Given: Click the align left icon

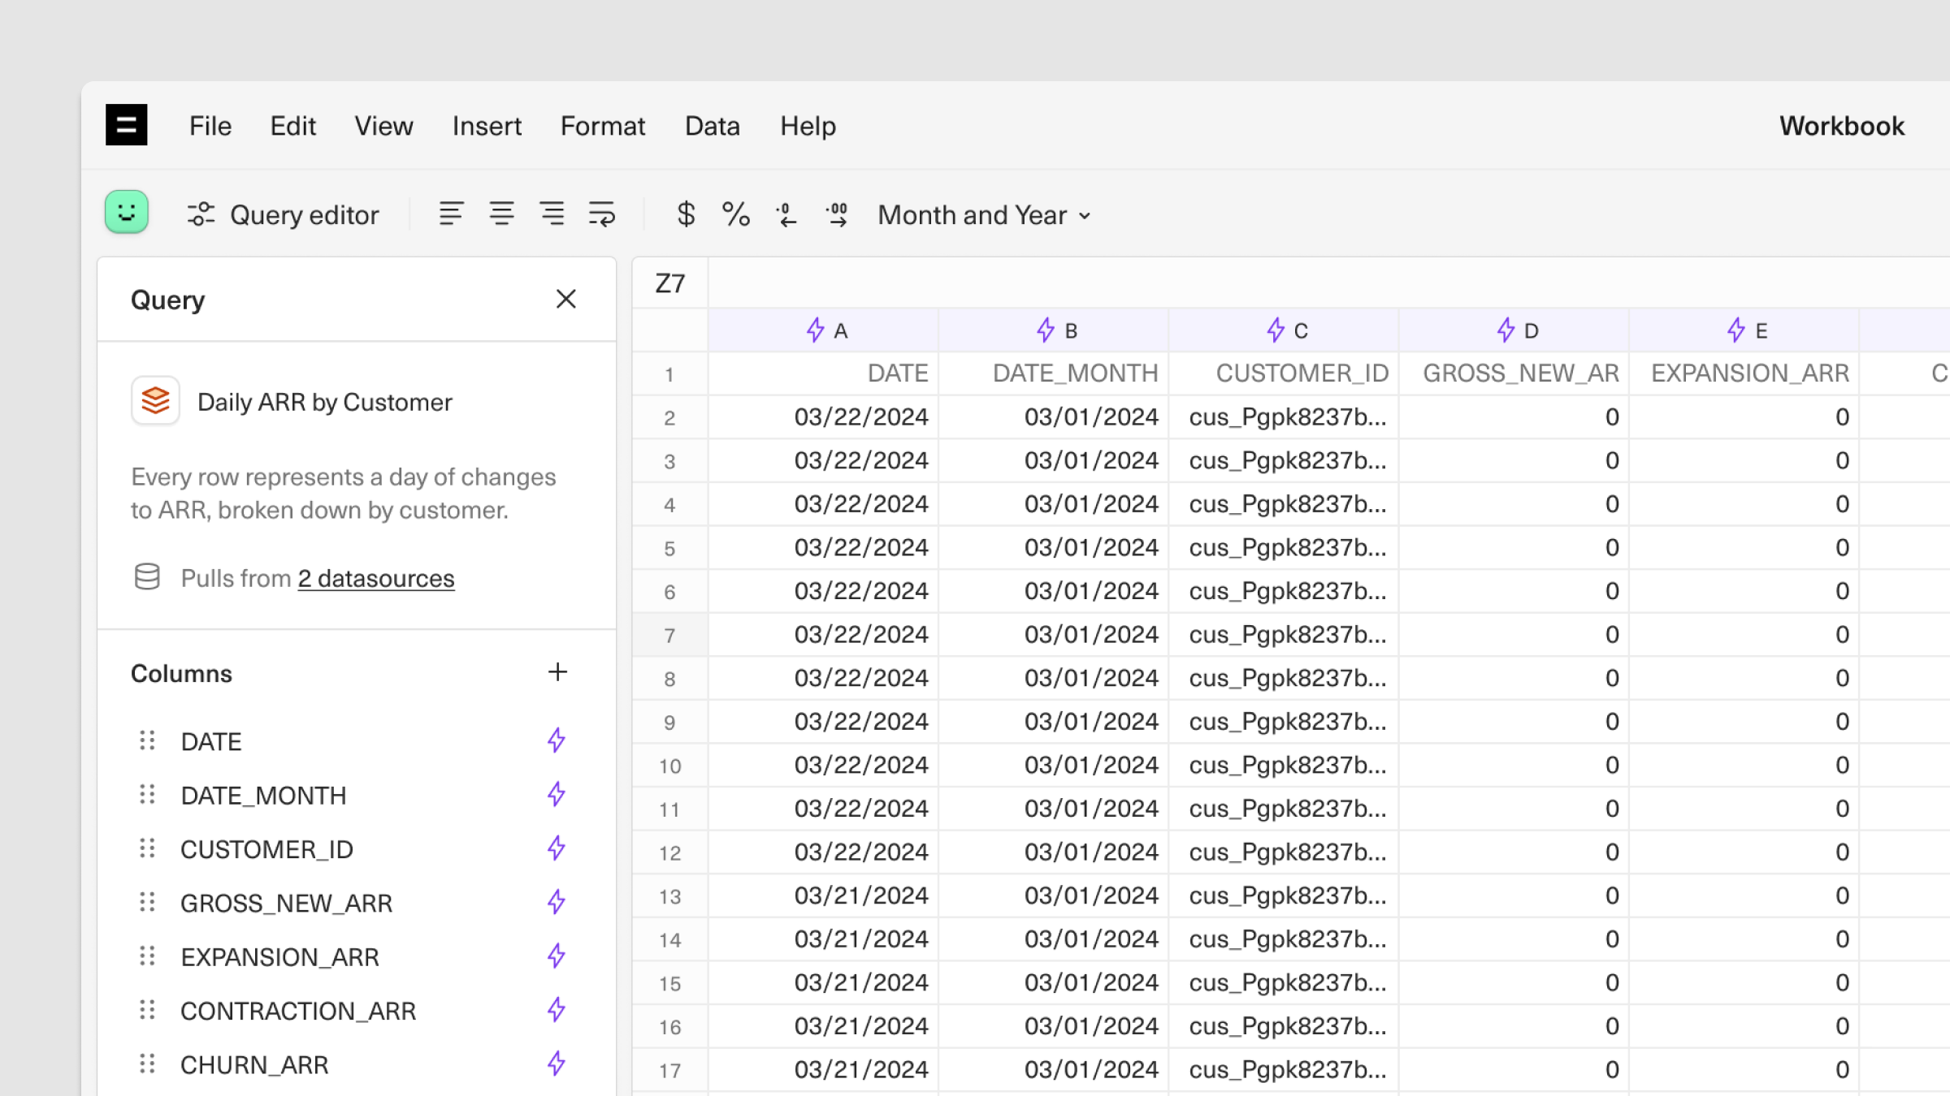Looking at the screenshot, I should click(x=451, y=214).
